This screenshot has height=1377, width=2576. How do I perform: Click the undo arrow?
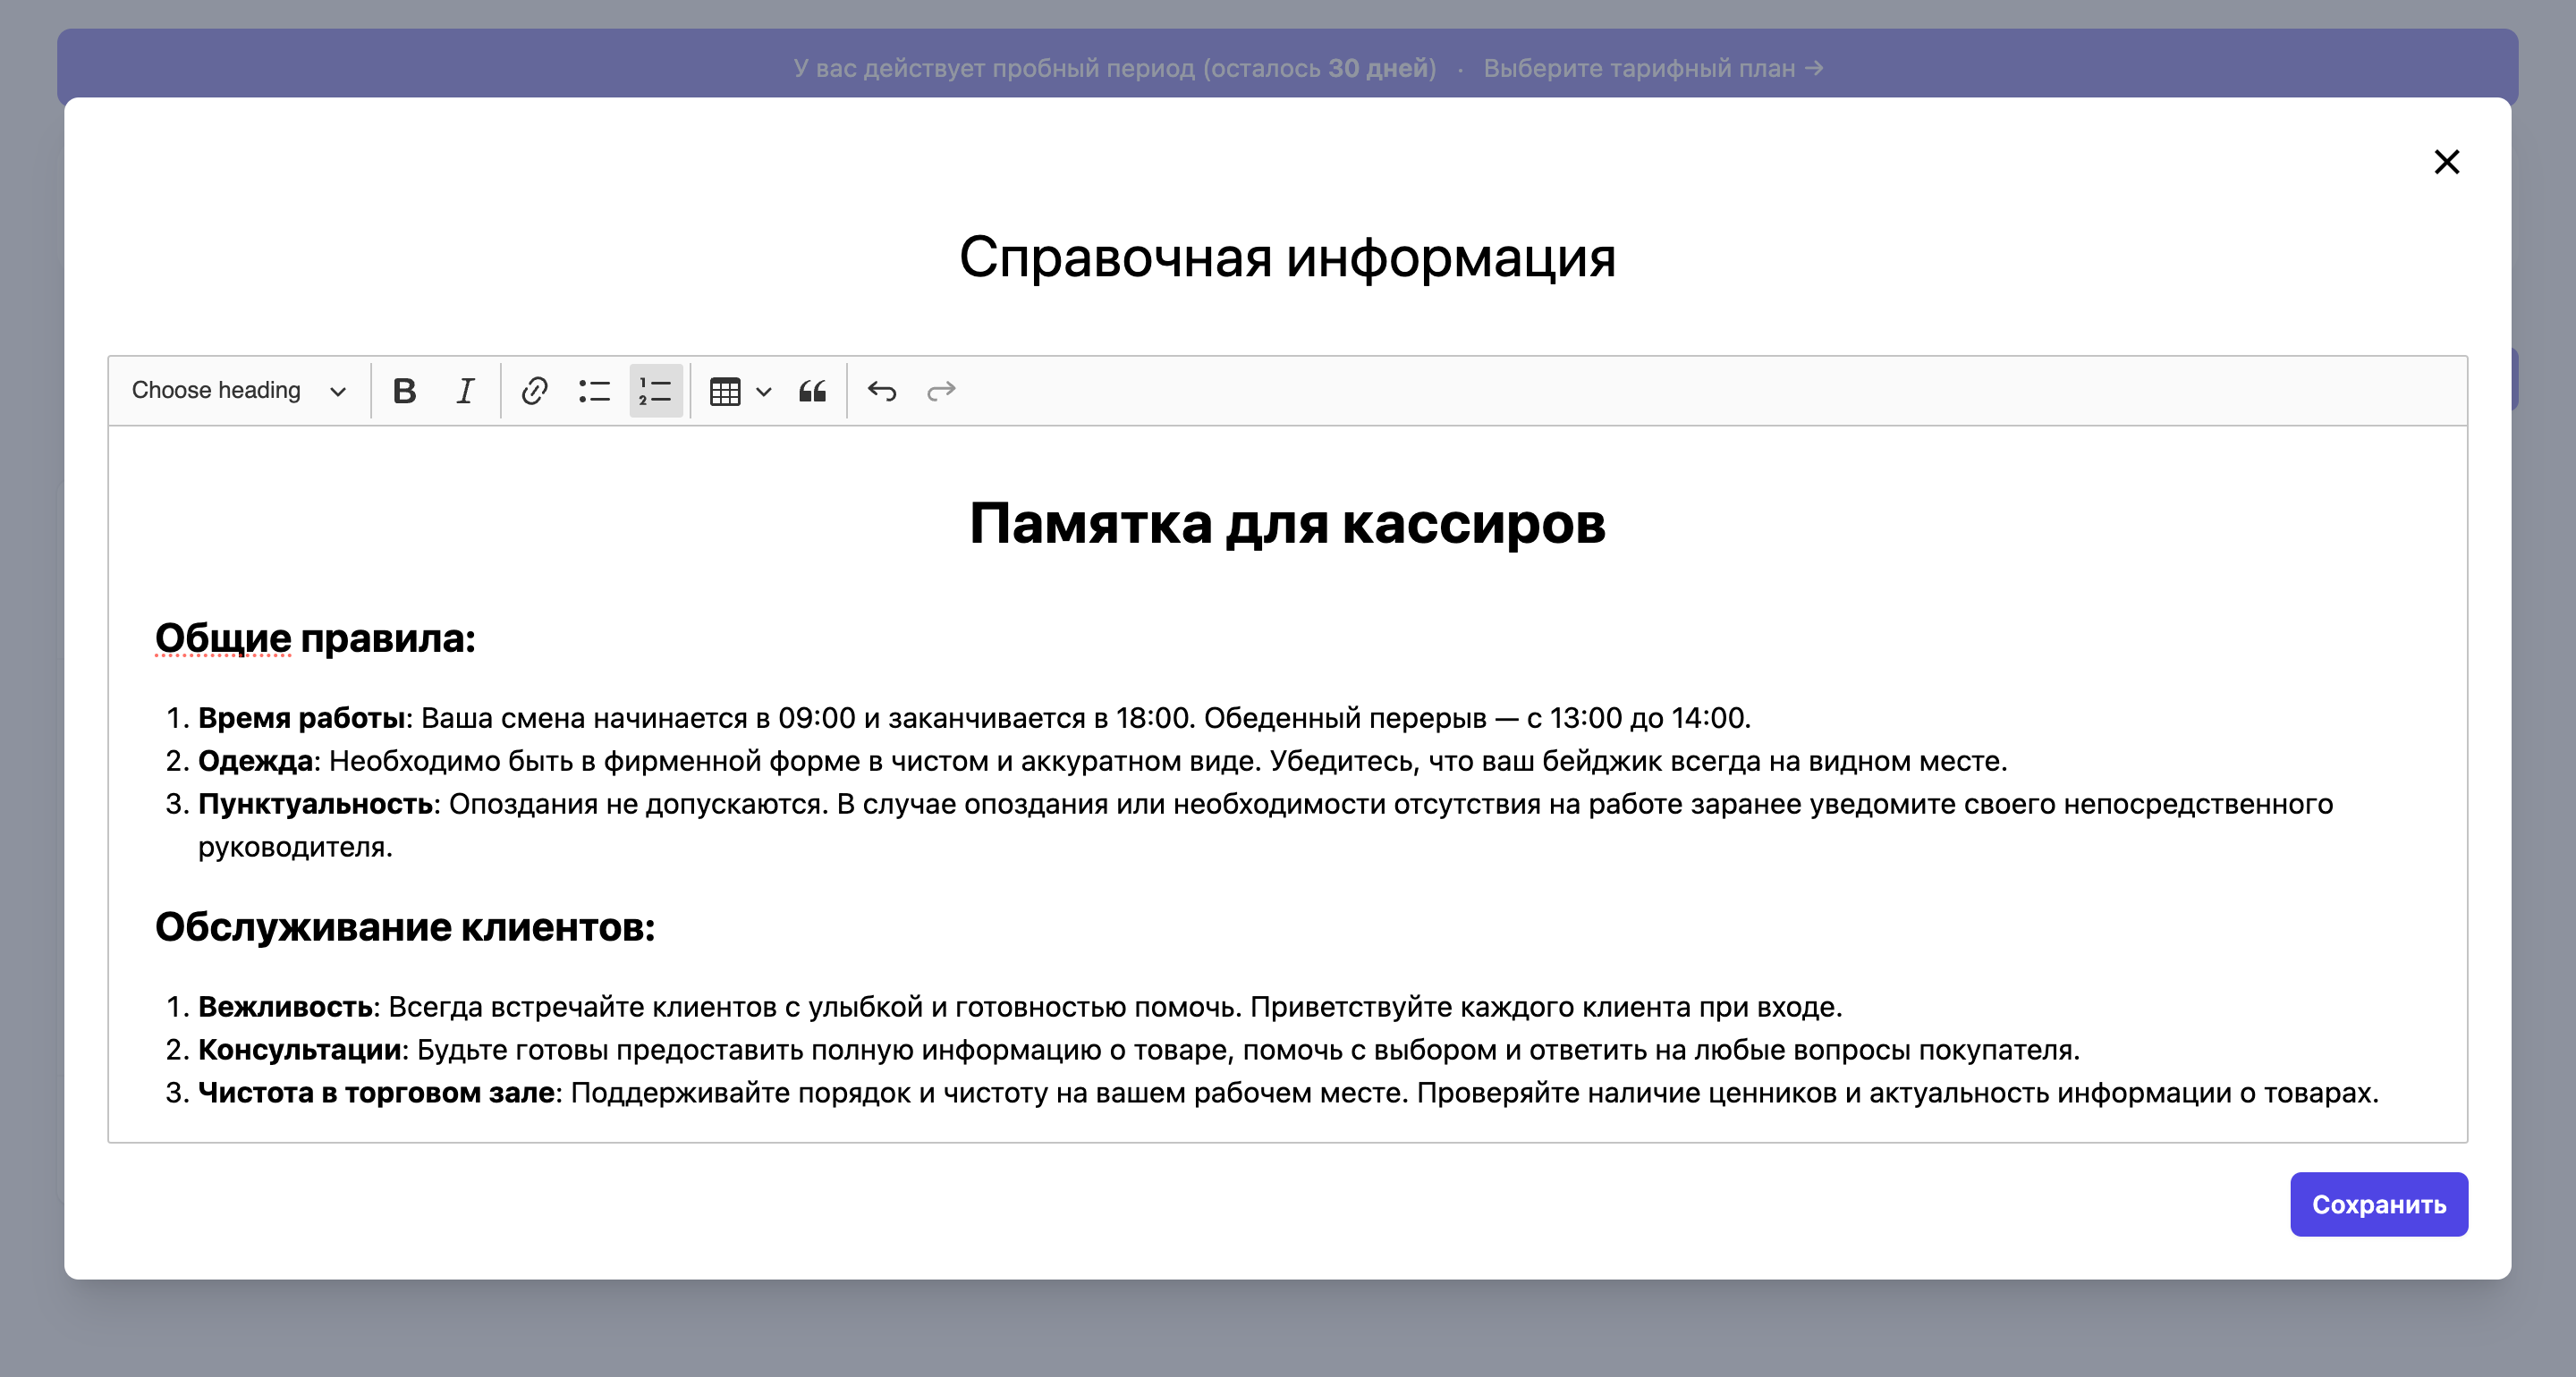881,391
